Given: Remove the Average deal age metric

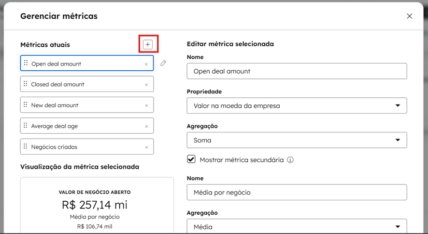Looking at the screenshot, I should point(146,126).
